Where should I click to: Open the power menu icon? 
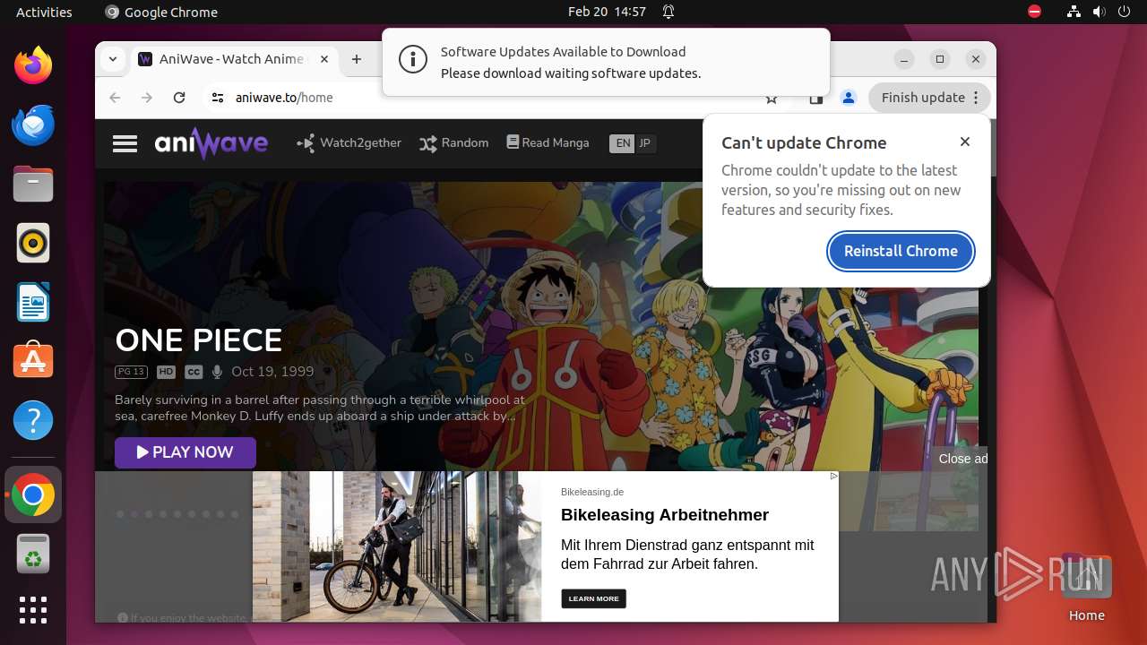point(1124,12)
